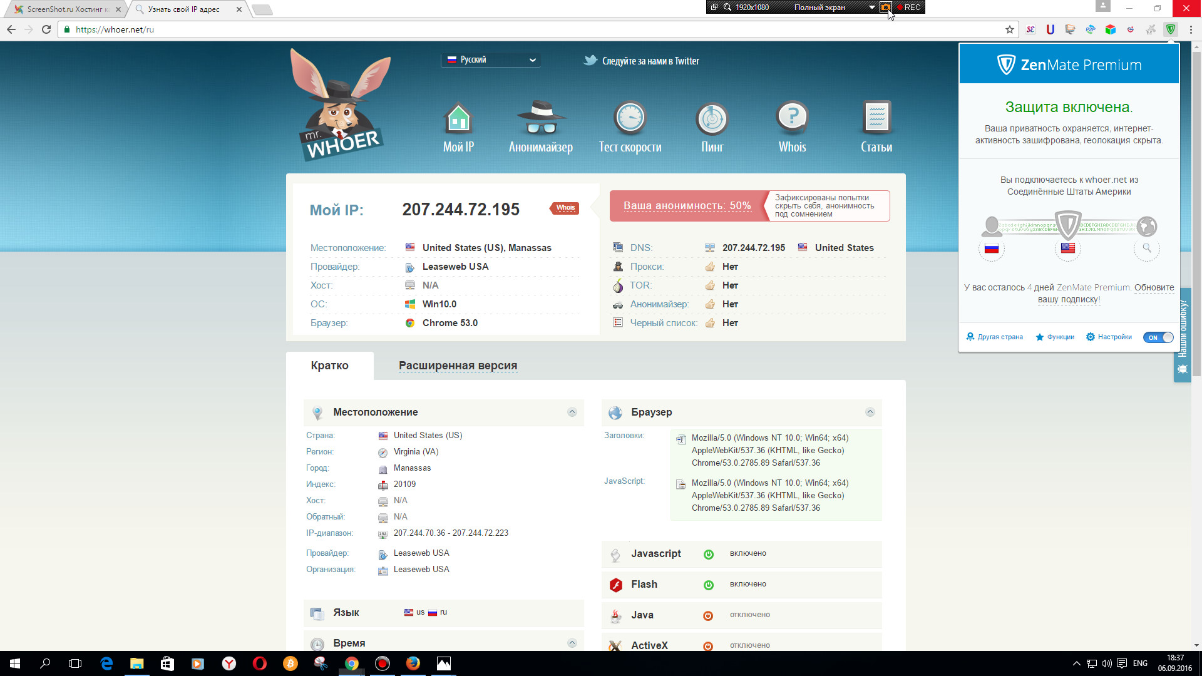The height and width of the screenshot is (676, 1202).
Task: Collapse the Местоположение section
Action: pos(572,412)
